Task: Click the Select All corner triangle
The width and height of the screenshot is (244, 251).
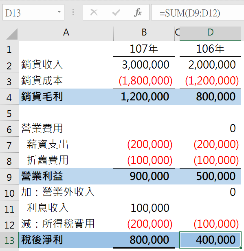Action: [12, 33]
